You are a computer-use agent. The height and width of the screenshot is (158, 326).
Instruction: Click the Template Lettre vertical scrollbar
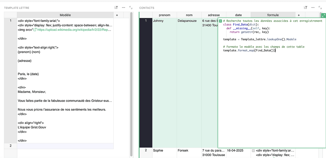(x=131, y=85)
